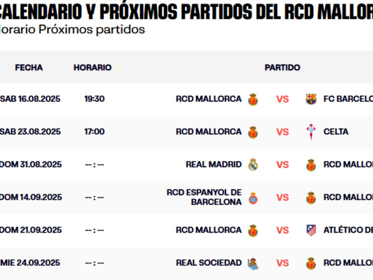Open the REAL SOCIEDAD team name link
Image resolution: width=373 pixels, height=280 pixels.
click(x=209, y=263)
